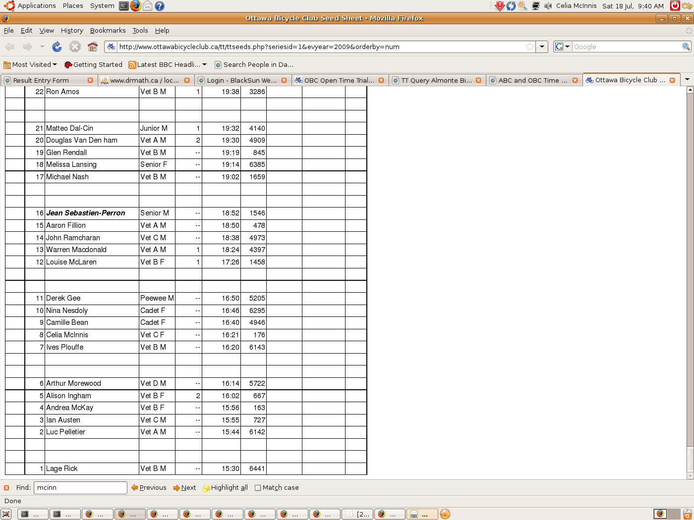The image size is (694, 520).
Task: Bookmark page with star icon
Action: pyautogui.click(x=530, y=47)
